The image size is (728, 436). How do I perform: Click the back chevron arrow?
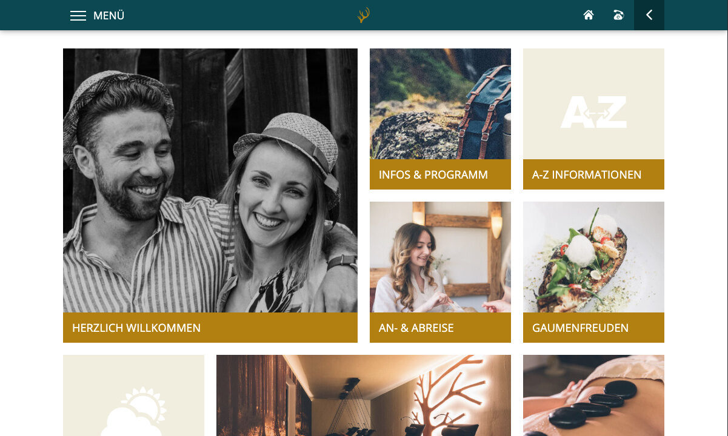[649, 15]
